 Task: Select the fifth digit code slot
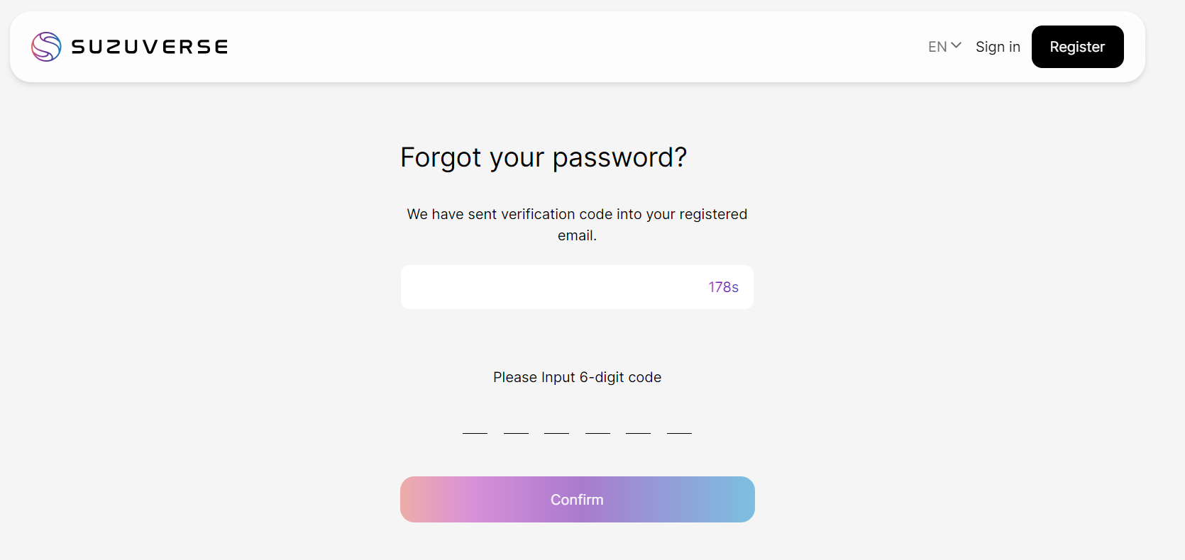pos(637,429)
